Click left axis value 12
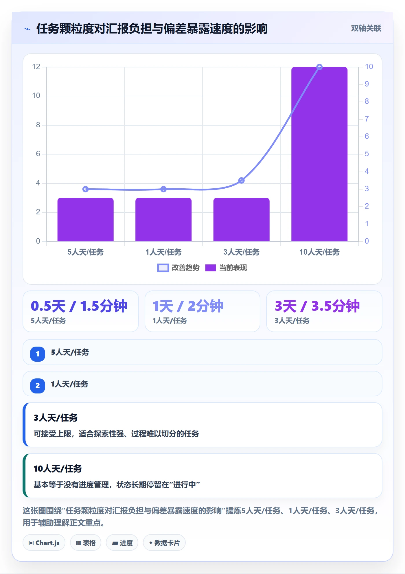Viewport: 405px width, 574px height. tap(36, 67)
